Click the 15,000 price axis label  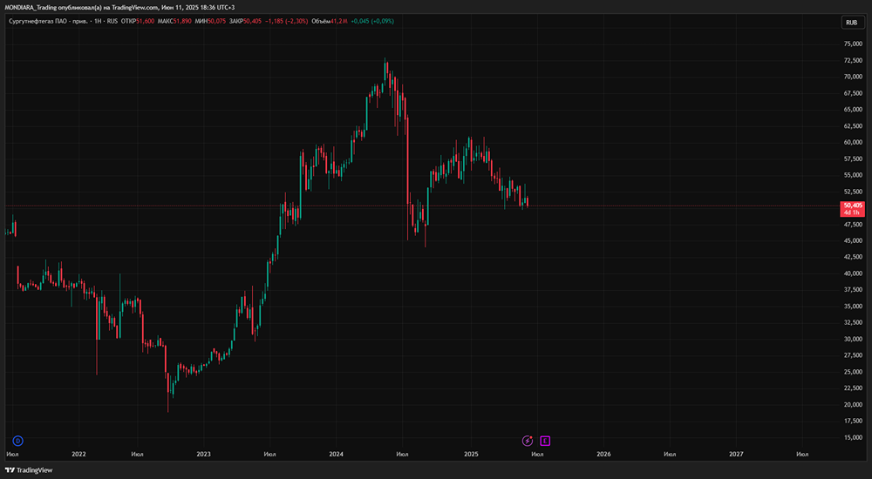point(853,437)
